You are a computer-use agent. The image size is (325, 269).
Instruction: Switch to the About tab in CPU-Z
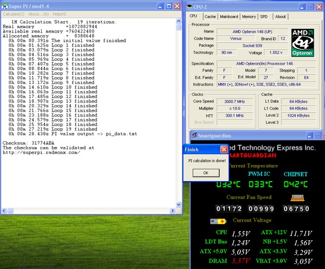tap(281, 17)
